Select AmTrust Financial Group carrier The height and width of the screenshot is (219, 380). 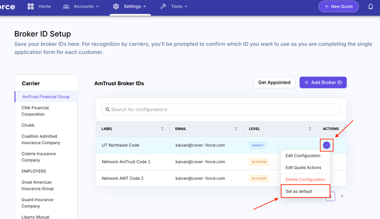(x=46, y=97)
